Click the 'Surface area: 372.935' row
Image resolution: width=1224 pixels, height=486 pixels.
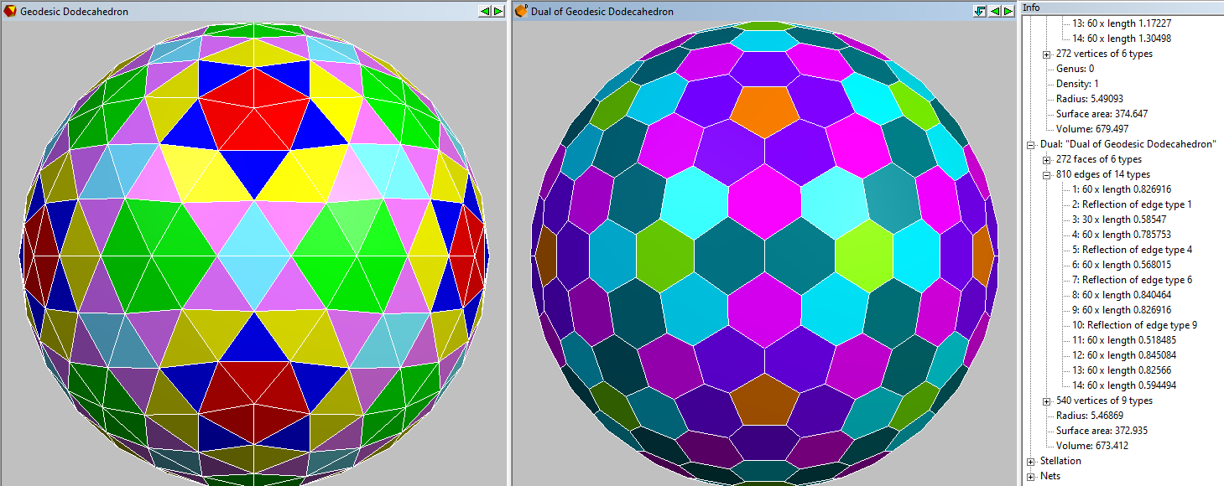coord(1102,431)
